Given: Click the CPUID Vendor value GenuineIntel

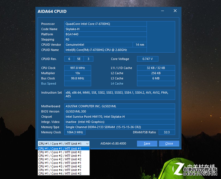Looking at the screenshot, I should click(98, 44).
